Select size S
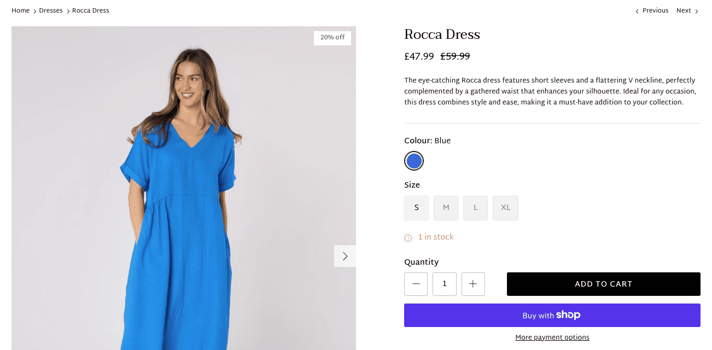Viewport: 712px width, 350px height. (417, 208)
